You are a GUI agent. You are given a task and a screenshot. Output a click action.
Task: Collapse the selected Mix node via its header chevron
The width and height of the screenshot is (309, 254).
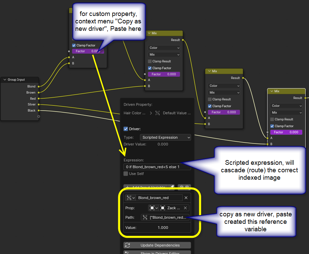pyautogui.click(x=272, y=91)
